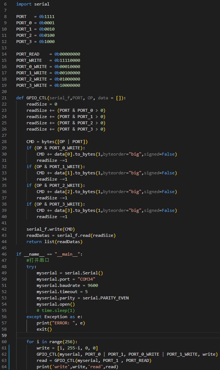Click serial.PARITY_EVEN on line 53
The height and width of the screenshot is (370, 220).
[106, 298]
